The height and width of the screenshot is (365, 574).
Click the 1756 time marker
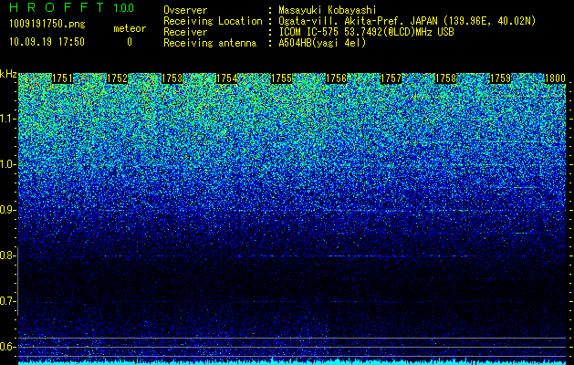coord(336,78)
